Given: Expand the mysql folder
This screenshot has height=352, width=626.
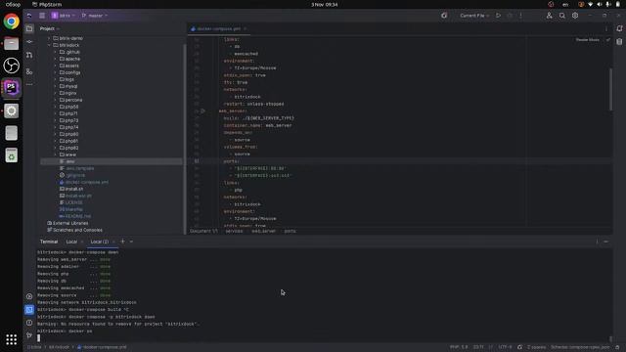Looking at the screenshot, I should pyautogui.click(x=56, y=86).
